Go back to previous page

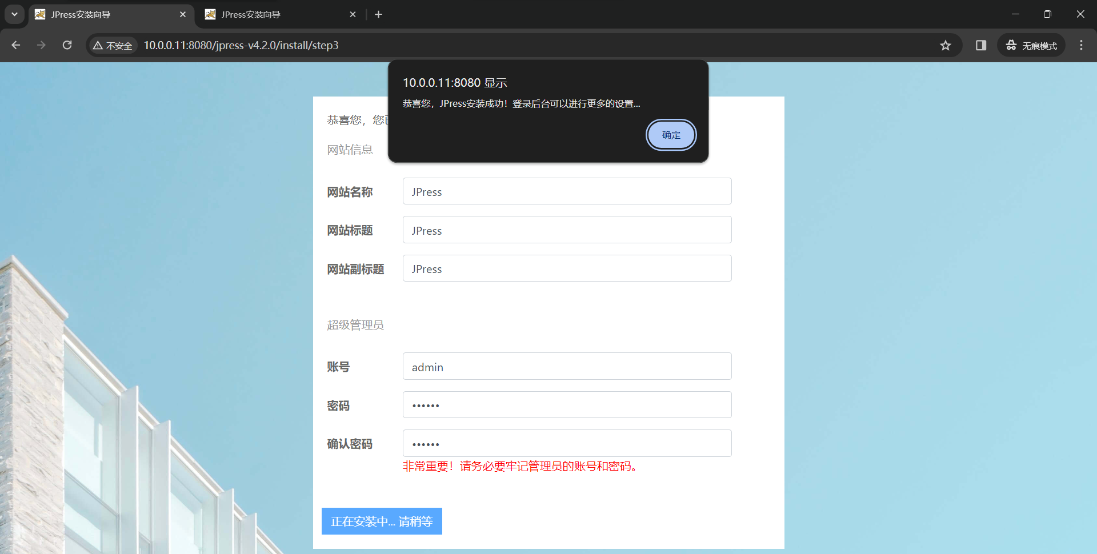(16, 45)
